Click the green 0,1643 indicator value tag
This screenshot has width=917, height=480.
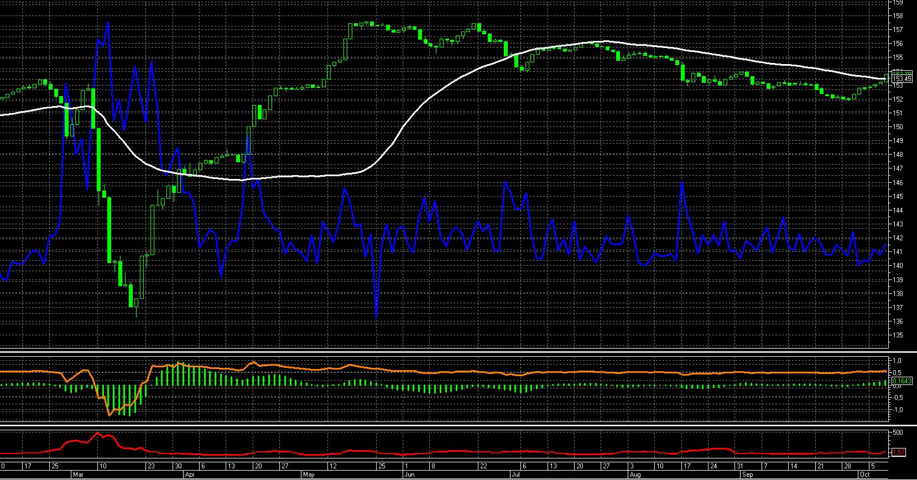[902, 381]
